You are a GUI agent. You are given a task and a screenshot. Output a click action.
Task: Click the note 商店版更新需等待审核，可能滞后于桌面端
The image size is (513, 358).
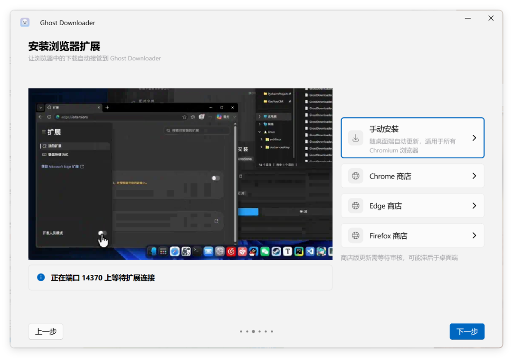(399, 258)
